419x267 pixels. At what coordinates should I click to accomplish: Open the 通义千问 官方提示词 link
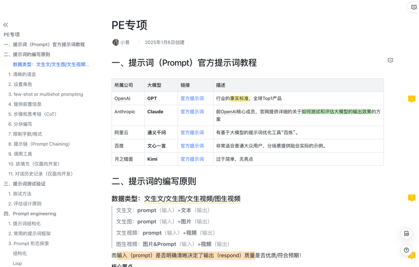coord(192,133)
